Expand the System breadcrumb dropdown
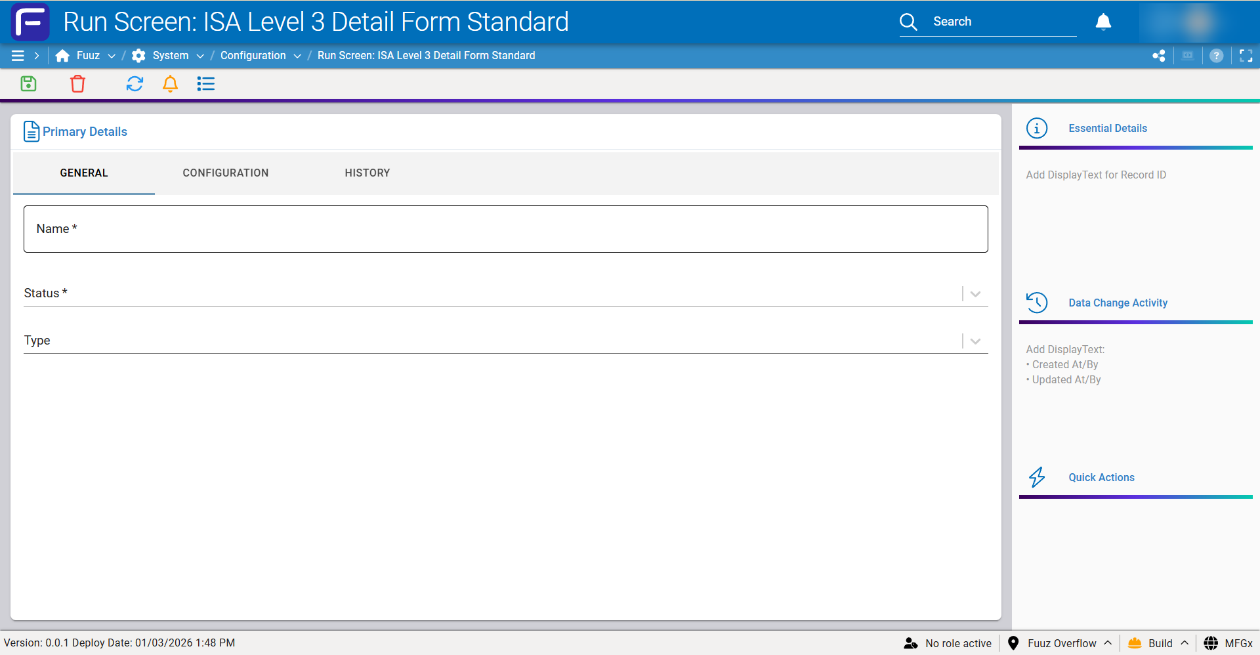Screen dimensions: 1260x655 click(200, 56)
